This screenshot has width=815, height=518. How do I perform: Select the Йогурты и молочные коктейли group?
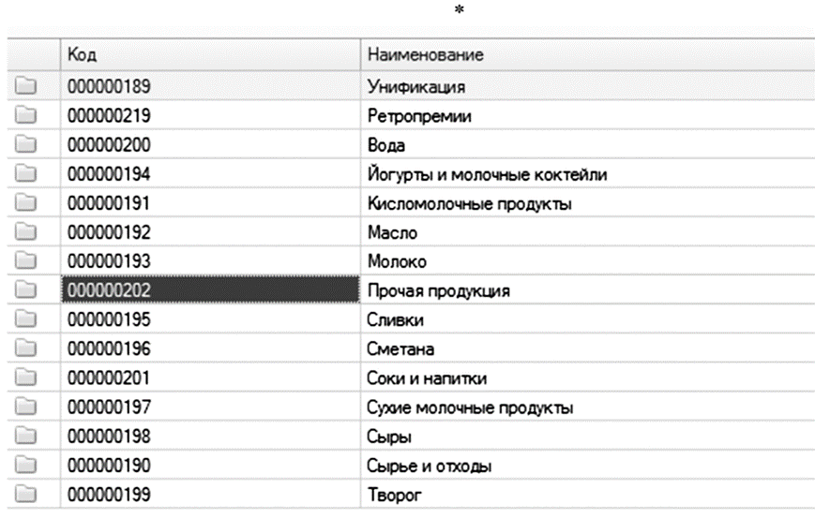(487, 174)
